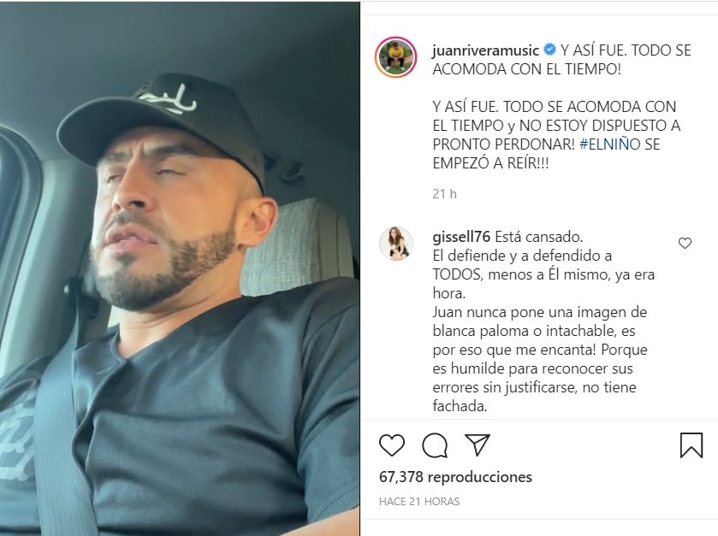Image resolution: width=718 pixels, height=536 pixels.
Task: Open the #ELNIÑO hashtag
Action: click(x=609, y=144)
